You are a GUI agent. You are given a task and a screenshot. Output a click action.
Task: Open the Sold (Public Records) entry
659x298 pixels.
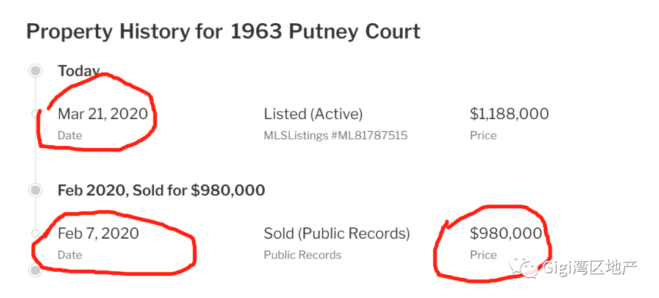[337, 233]
